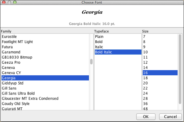The height and width of the screenshot is (122, 184).
Task: Click the Family list scrollbar thumb
Action: coord(91,62)
